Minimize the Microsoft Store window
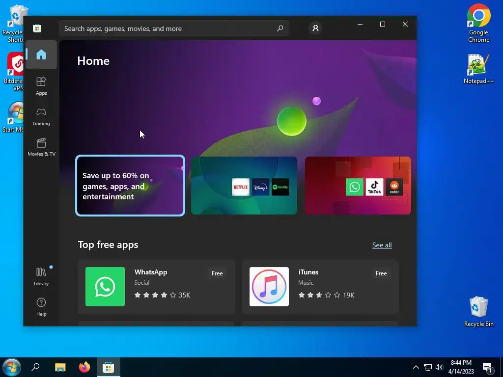503x377 pixels. (x=360, y=24)
